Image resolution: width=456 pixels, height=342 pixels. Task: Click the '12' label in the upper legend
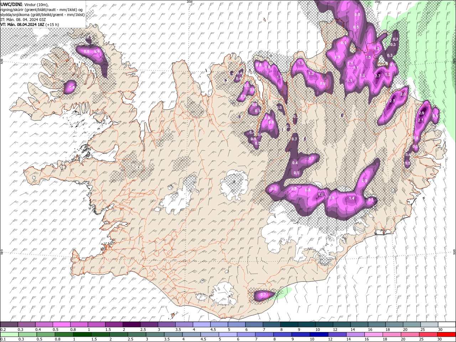335,330
